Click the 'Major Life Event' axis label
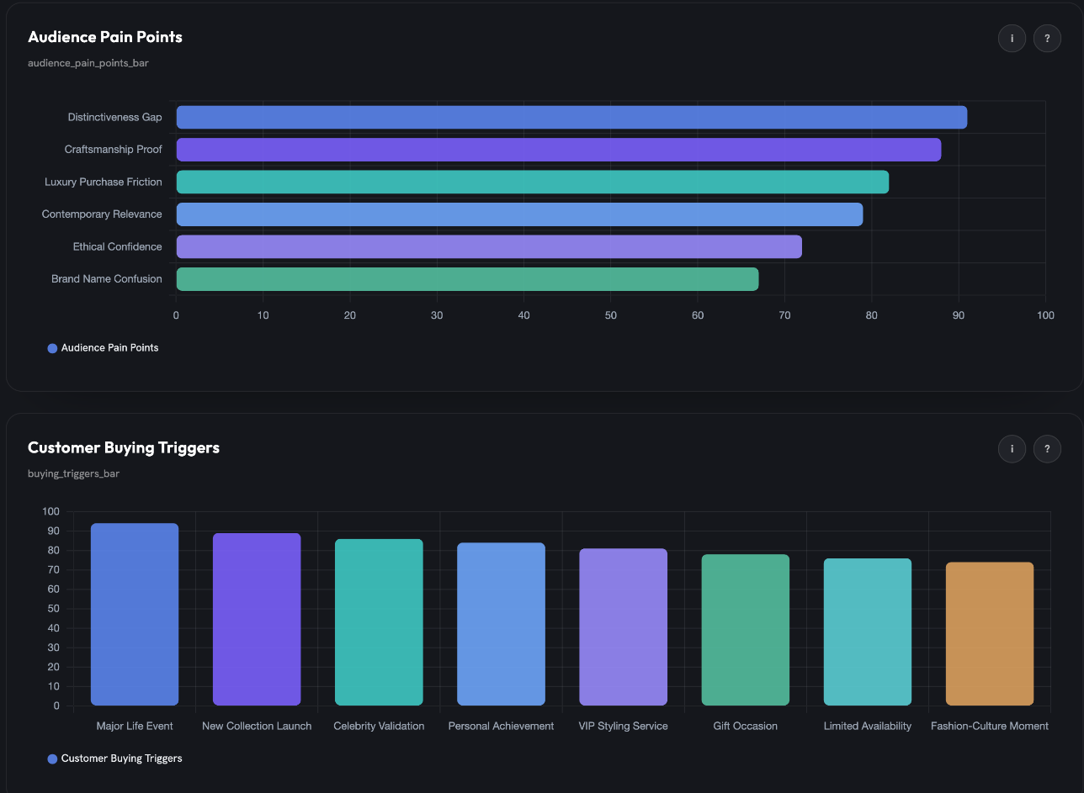Image resolution: width=1084 pixels, height=793 pixels. click(135, 726)
